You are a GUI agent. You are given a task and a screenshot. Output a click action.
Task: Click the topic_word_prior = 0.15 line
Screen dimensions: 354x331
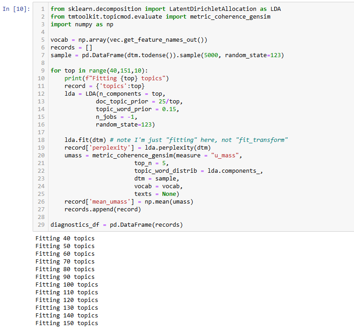pyautogui.click(x=137, y=109)
